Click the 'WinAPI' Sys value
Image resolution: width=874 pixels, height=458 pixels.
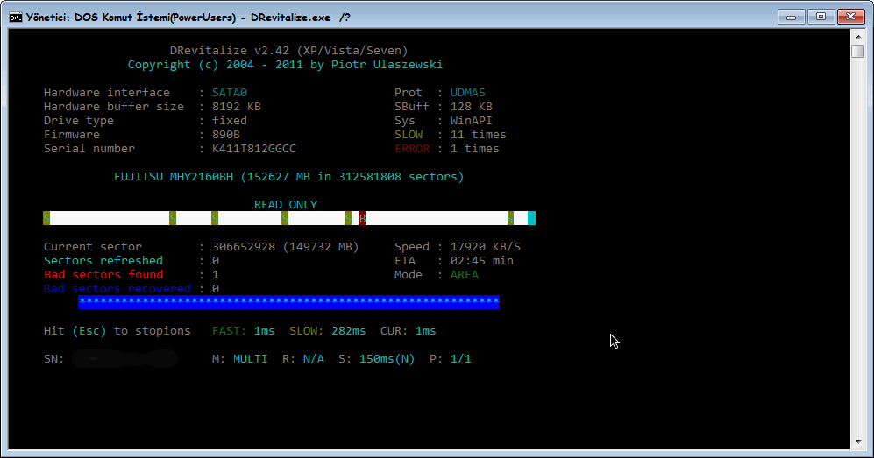tap(472, 120)
